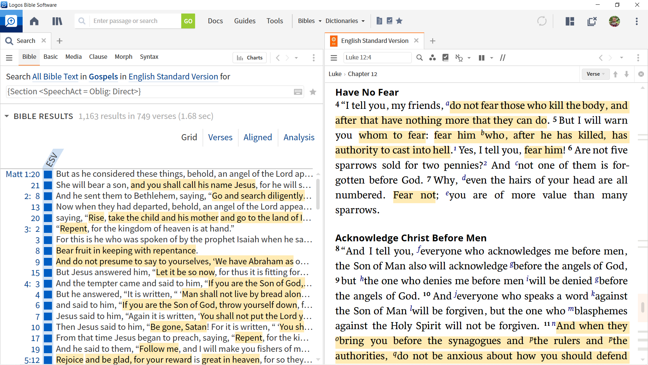The height and width of the screenshot is (365, 648).
Task: Open the Library books icon
Action: [x=57, y=21]
